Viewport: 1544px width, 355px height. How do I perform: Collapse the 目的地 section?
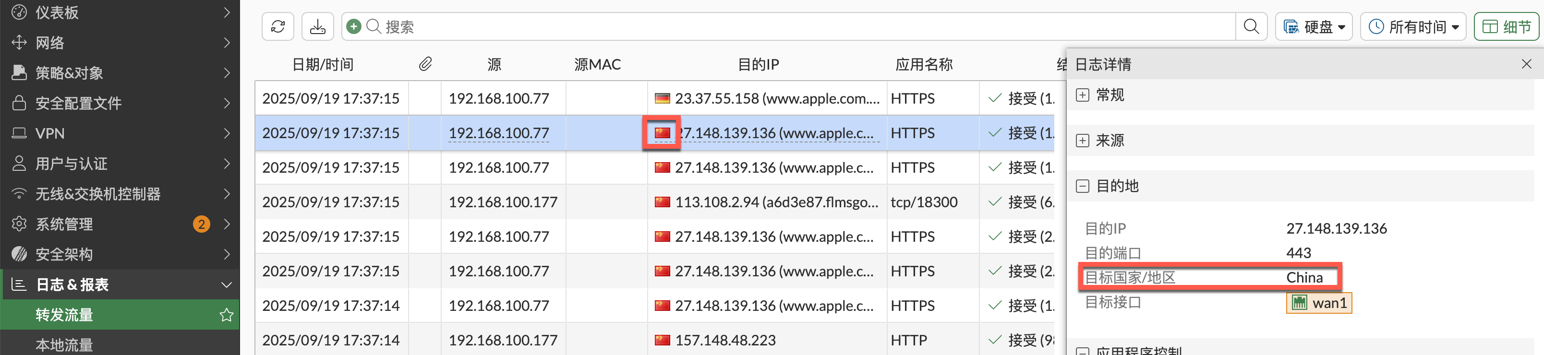click(1082, 186)
